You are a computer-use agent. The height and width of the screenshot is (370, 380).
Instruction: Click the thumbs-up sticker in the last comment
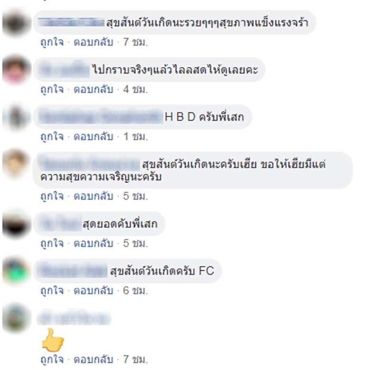click(x=53, y=340)
